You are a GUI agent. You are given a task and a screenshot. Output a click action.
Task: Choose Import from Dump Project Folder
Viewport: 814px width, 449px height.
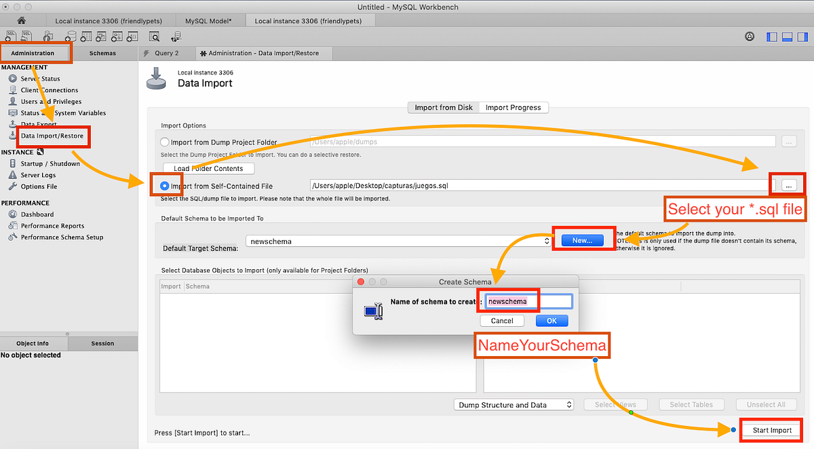pyautogui.click(x=163, y=141)
